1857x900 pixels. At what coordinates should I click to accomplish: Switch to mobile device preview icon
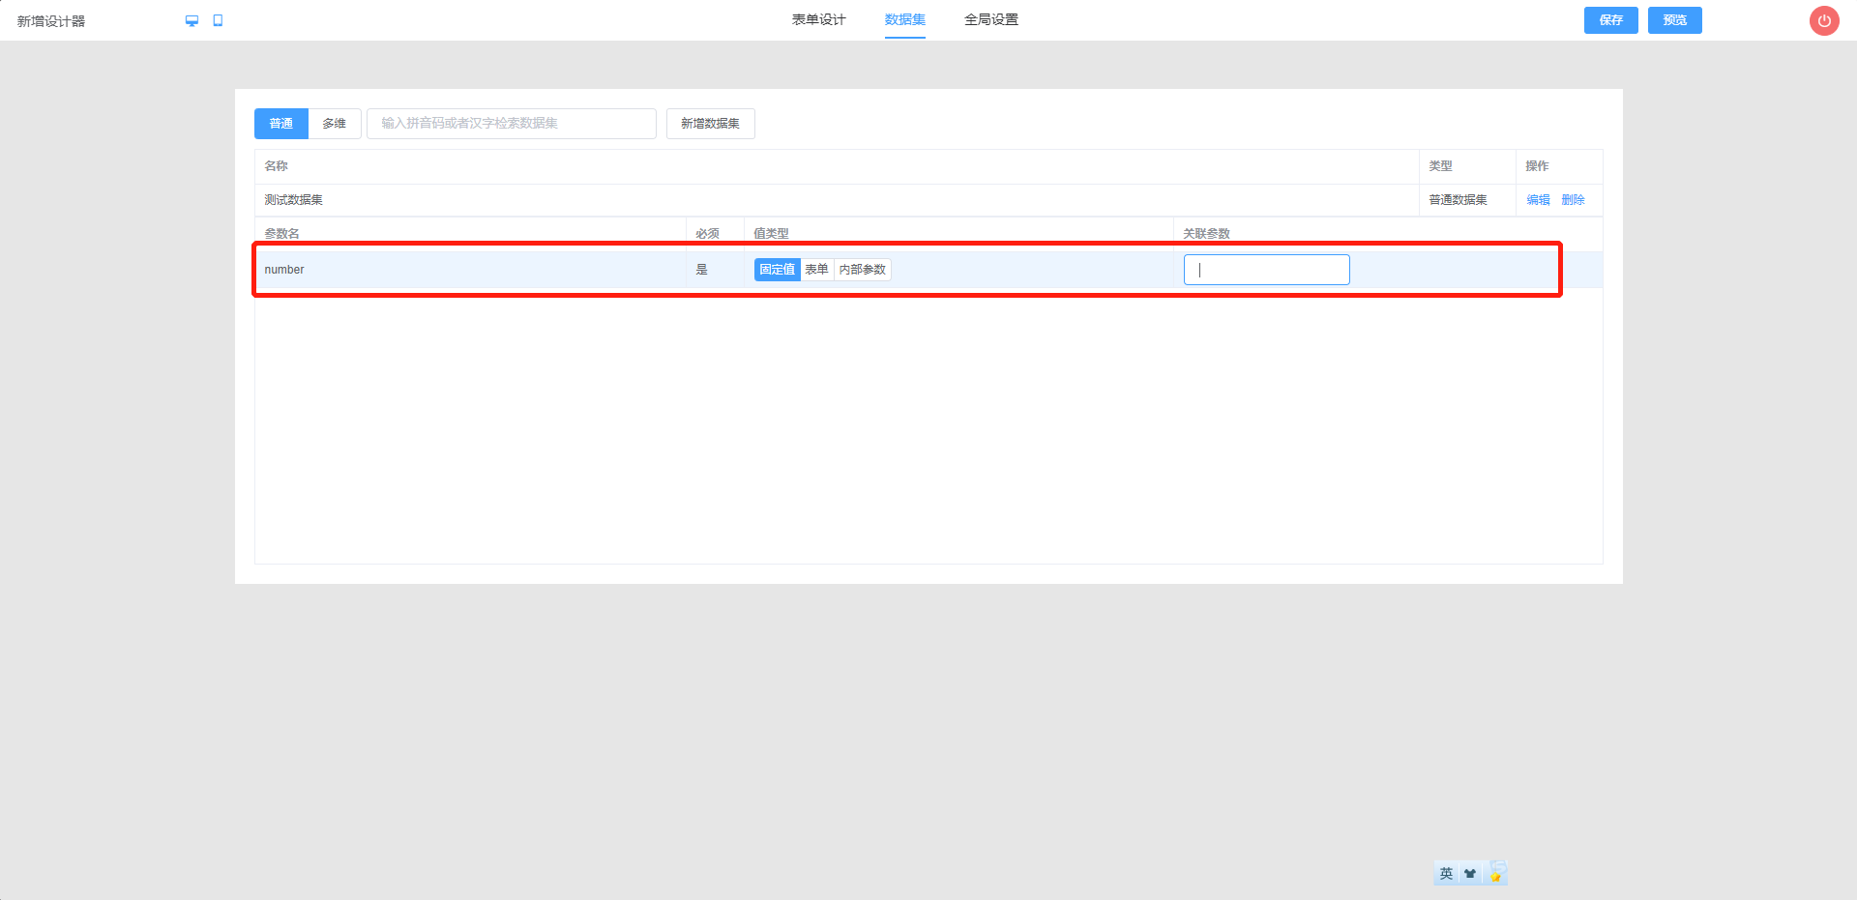218,20
